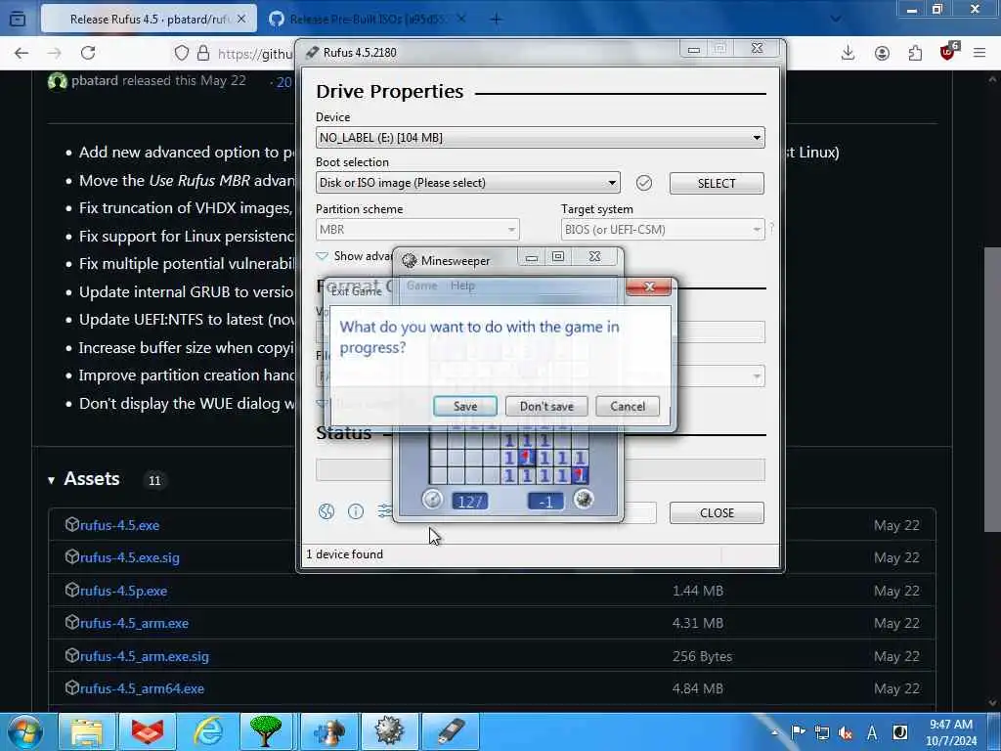Show hidden tray icons arrow

click(x=774, y=732)
